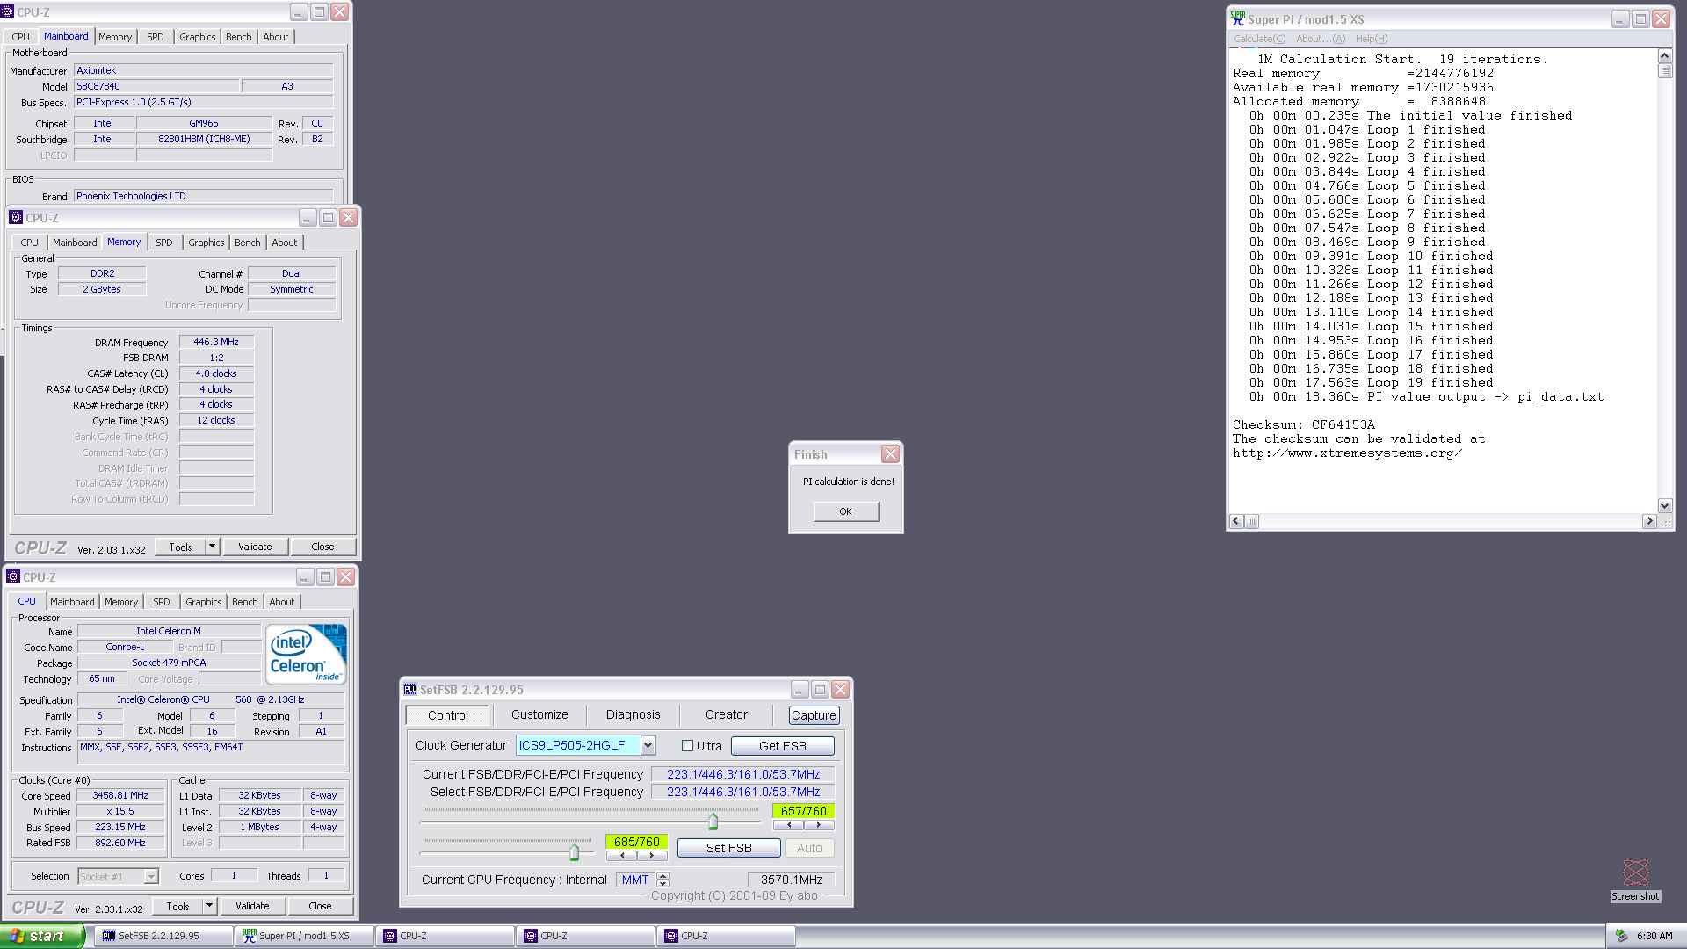Click Validate in Memory CPU-Z window
This screenshot has width=1687, height=949.
[x=255, y=547]
